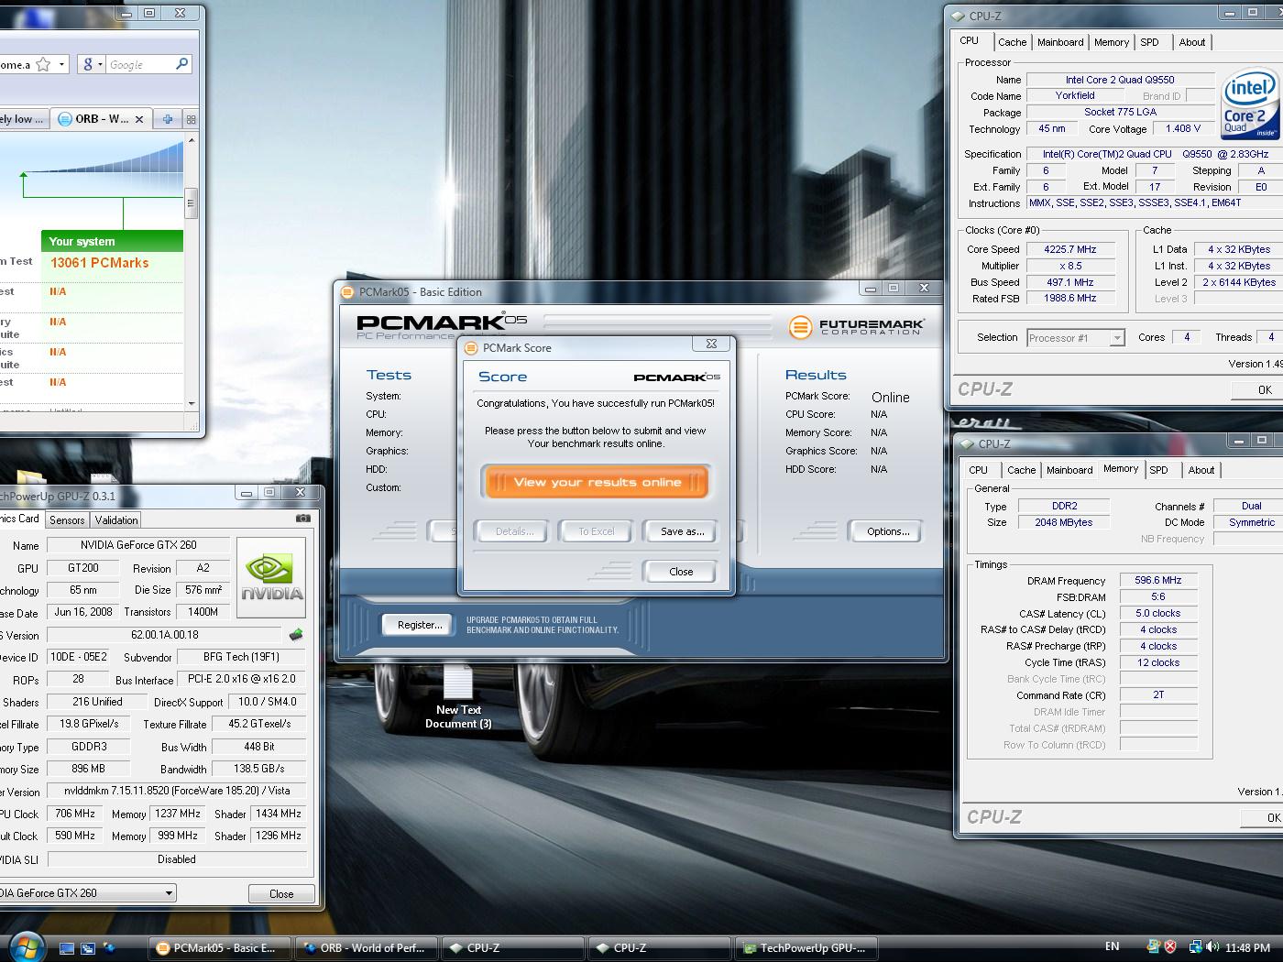The height and width of the screenshot is (962, 1283).
Task: Switch to SPD tab in top CPU-Z
Action: (x=1149, y=42)
